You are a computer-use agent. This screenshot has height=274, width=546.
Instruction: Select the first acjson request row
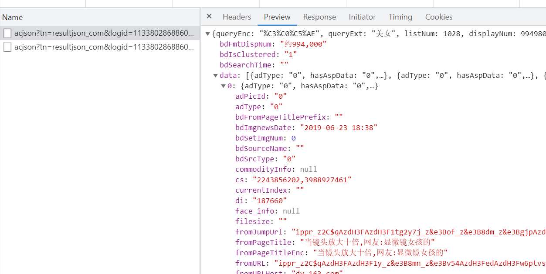pyautogui.click(x=104, y=33)
